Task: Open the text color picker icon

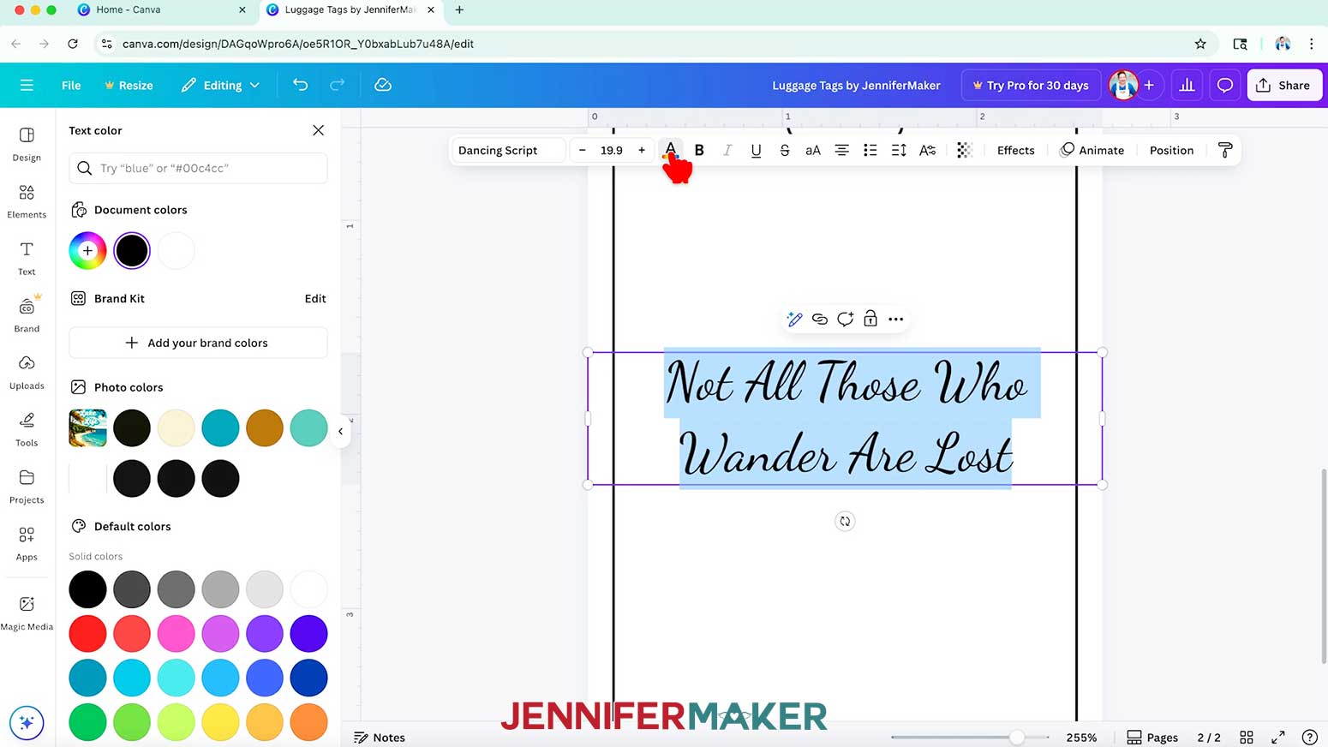Action: (x=671, y=150)
